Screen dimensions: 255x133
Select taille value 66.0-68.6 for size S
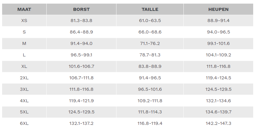[x=150, y=32]
